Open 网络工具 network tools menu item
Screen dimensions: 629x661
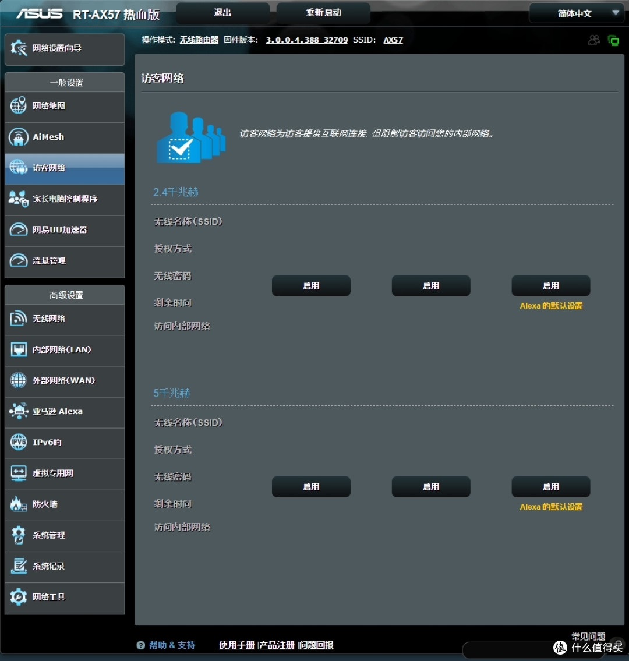tap(65, 598)
